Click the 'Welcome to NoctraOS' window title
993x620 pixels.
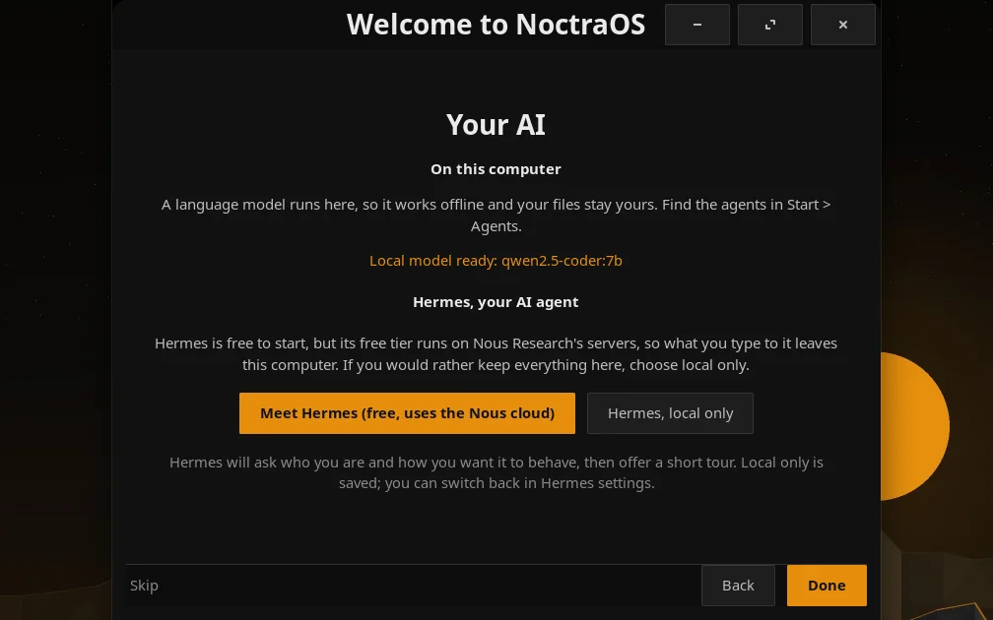(496, 25)
